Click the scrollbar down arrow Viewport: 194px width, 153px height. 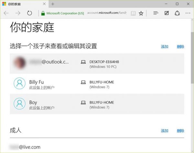click(192, 151)
